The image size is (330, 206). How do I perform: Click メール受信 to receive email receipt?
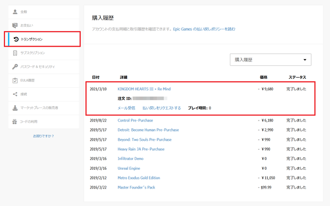click(127, 108)
